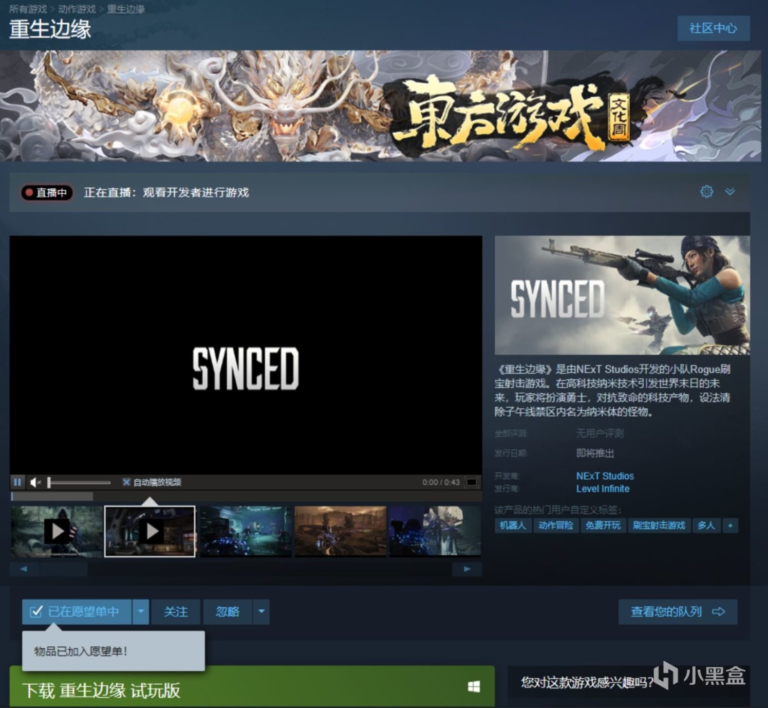The image size is (768, 708).
Task: Open the third screenshot thumbnail
Action: (x=246, y=531)
